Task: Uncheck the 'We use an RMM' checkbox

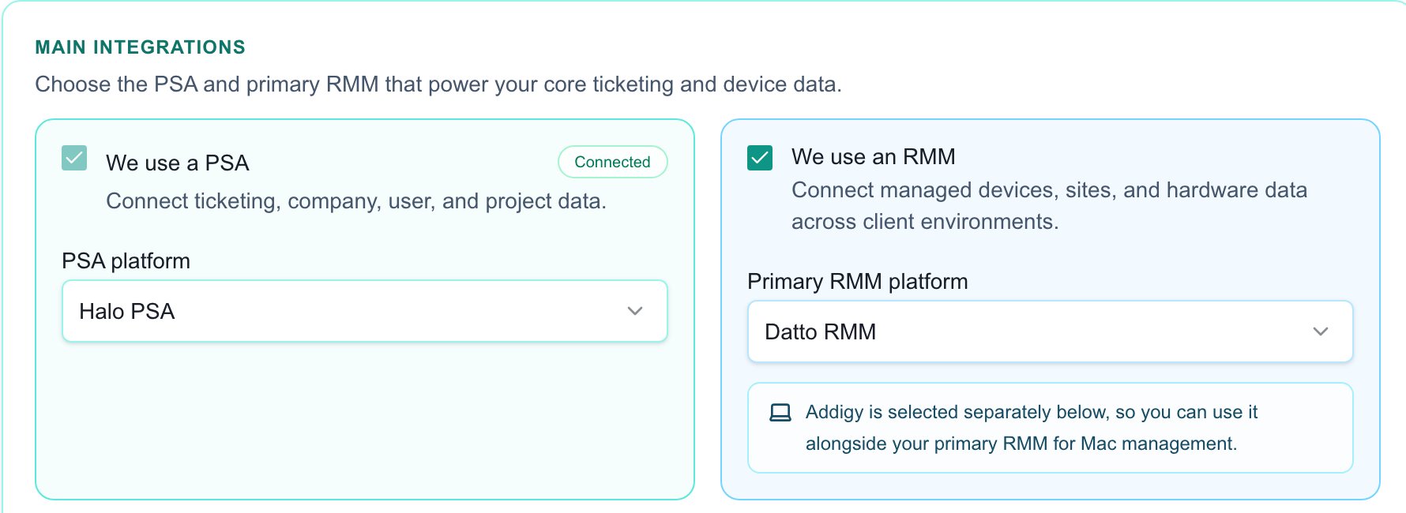Action: [760, 158]
